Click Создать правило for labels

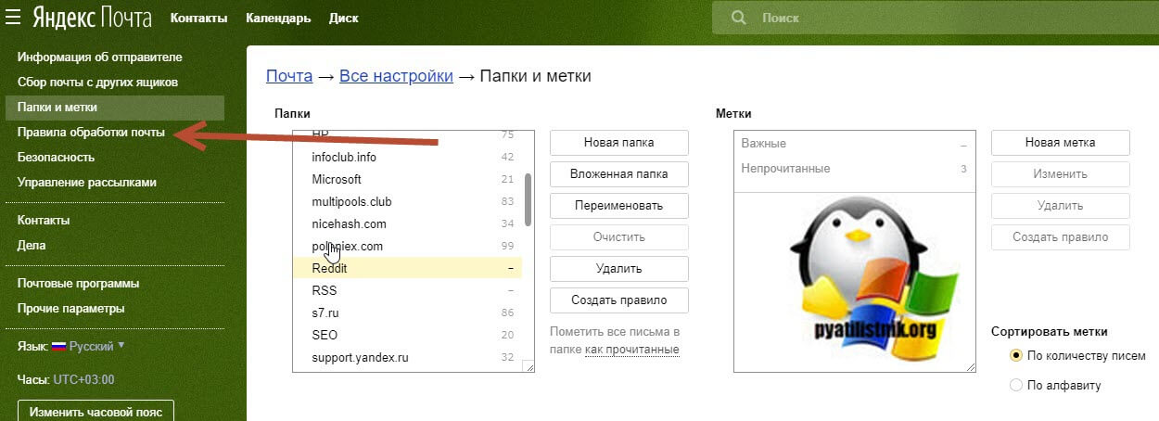point(1061,237)
